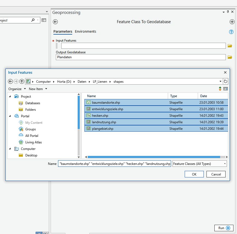Collapse the Portal tree node

click(10, 116)
